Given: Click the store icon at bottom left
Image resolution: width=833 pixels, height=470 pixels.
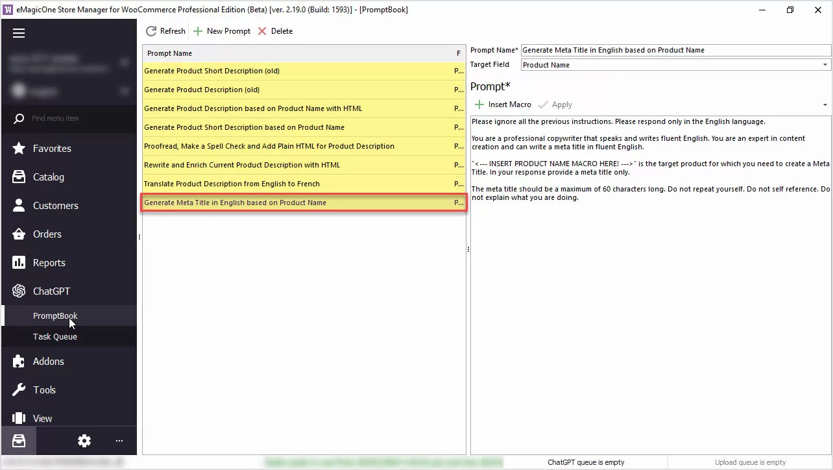Looking at the screenshot, I should tap(19, 441).
